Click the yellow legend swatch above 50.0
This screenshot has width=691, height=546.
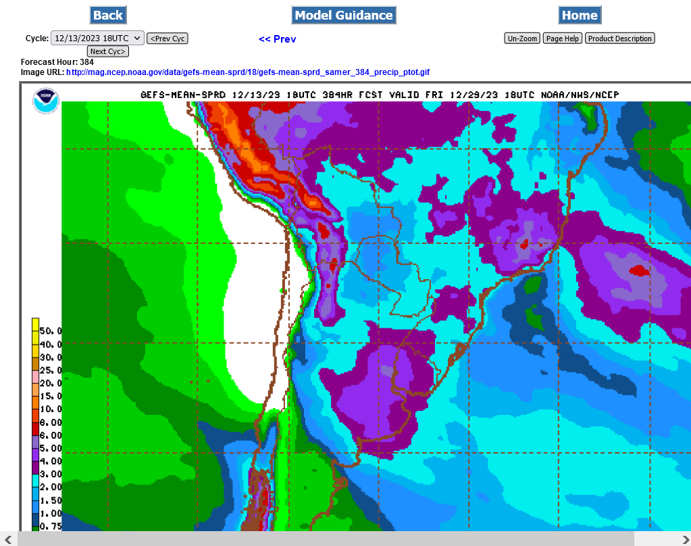[36, 324]
